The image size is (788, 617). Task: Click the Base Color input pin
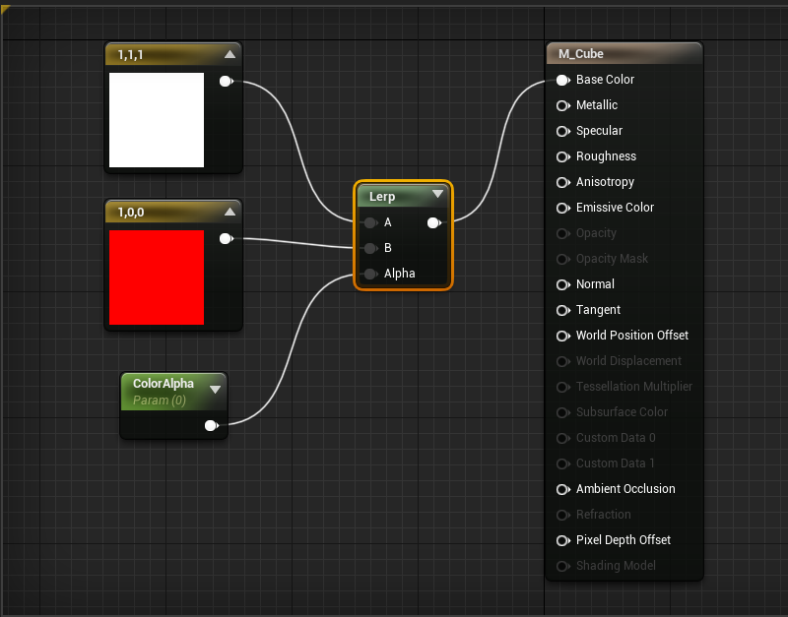562,80
